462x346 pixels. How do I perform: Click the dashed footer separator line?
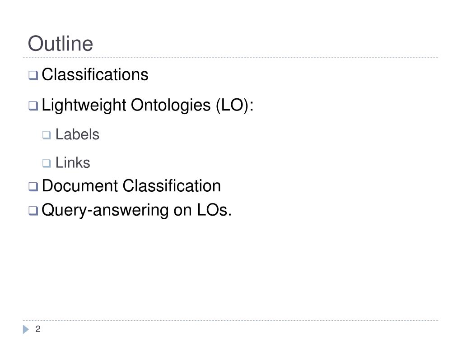point(230,320)
